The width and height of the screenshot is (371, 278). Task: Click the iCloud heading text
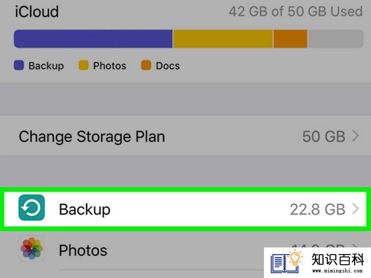click(x=37, y=11)
